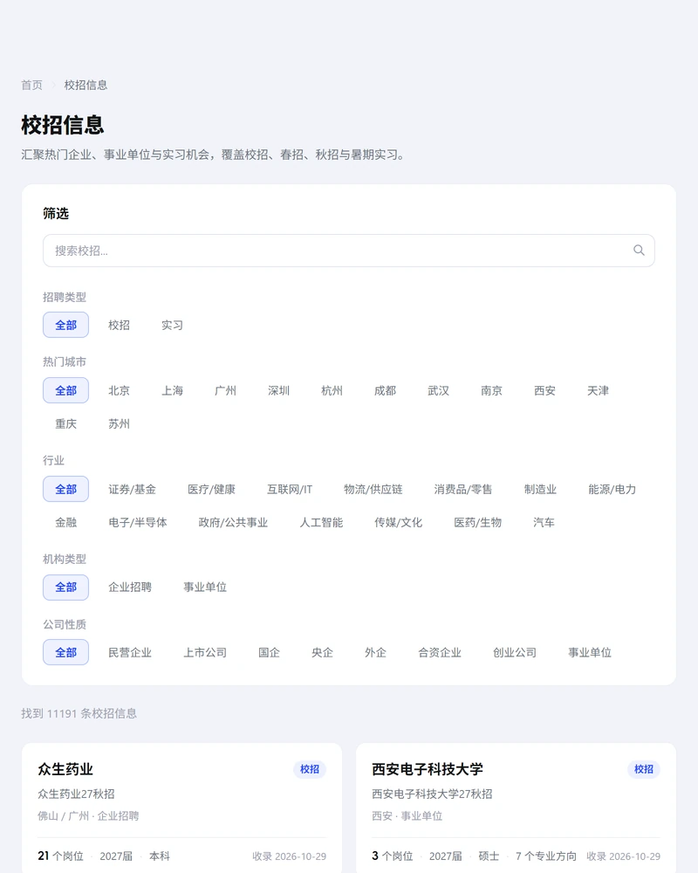Go to 首页 breadcrumb link
Screen dimensions: 698x873
(x=31, y=86)
